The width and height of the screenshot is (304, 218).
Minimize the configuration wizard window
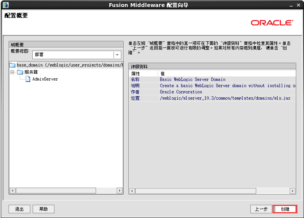coord(291,5)
